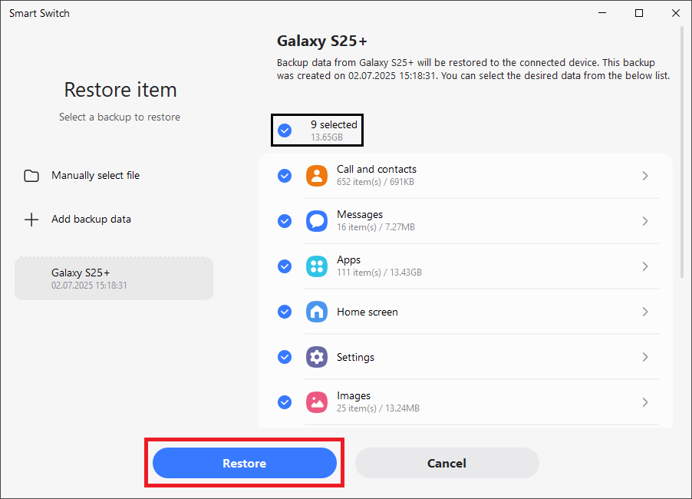Expand Call and contacts details chevron

[645, 176]
